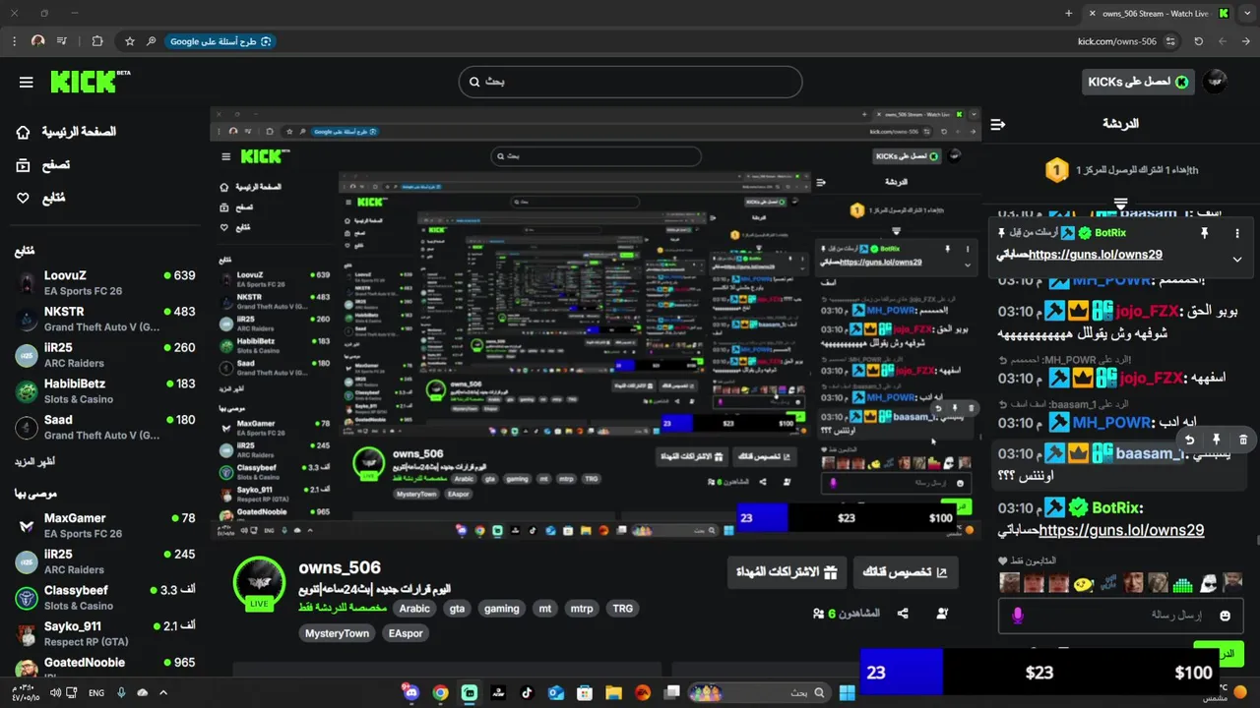1260x708 pixels.
Task: Click the Kick search box بحث
Action: 630,82
